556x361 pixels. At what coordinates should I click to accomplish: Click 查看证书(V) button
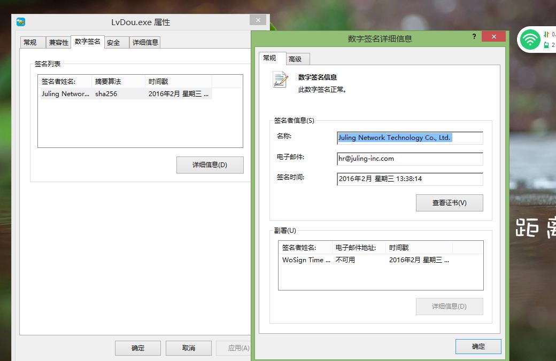[449, 202]
